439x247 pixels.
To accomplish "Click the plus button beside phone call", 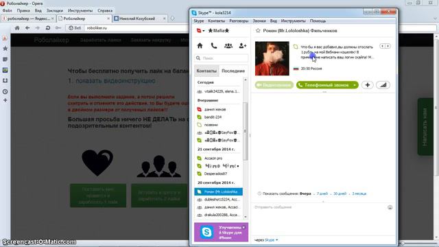I will point(368,85).
